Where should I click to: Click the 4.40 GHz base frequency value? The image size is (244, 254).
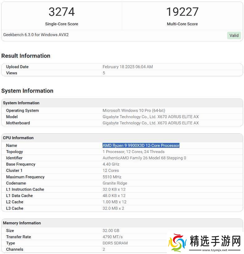[x=111, y=164]
